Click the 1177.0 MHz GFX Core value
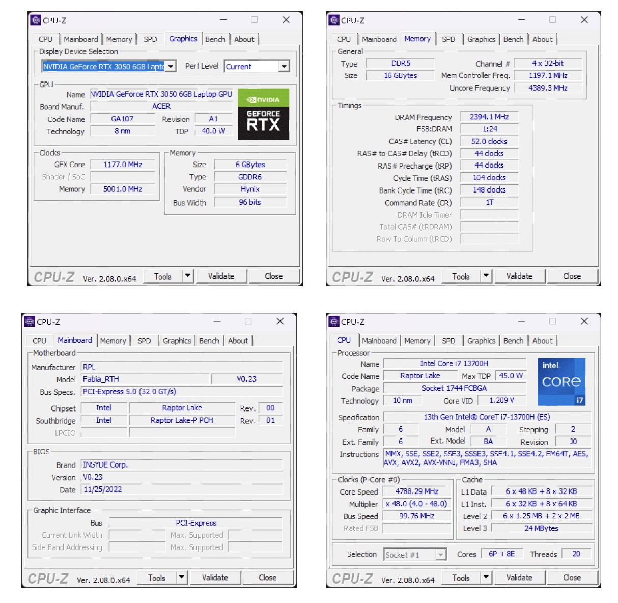618x603 pixels. tap(123, 165)
